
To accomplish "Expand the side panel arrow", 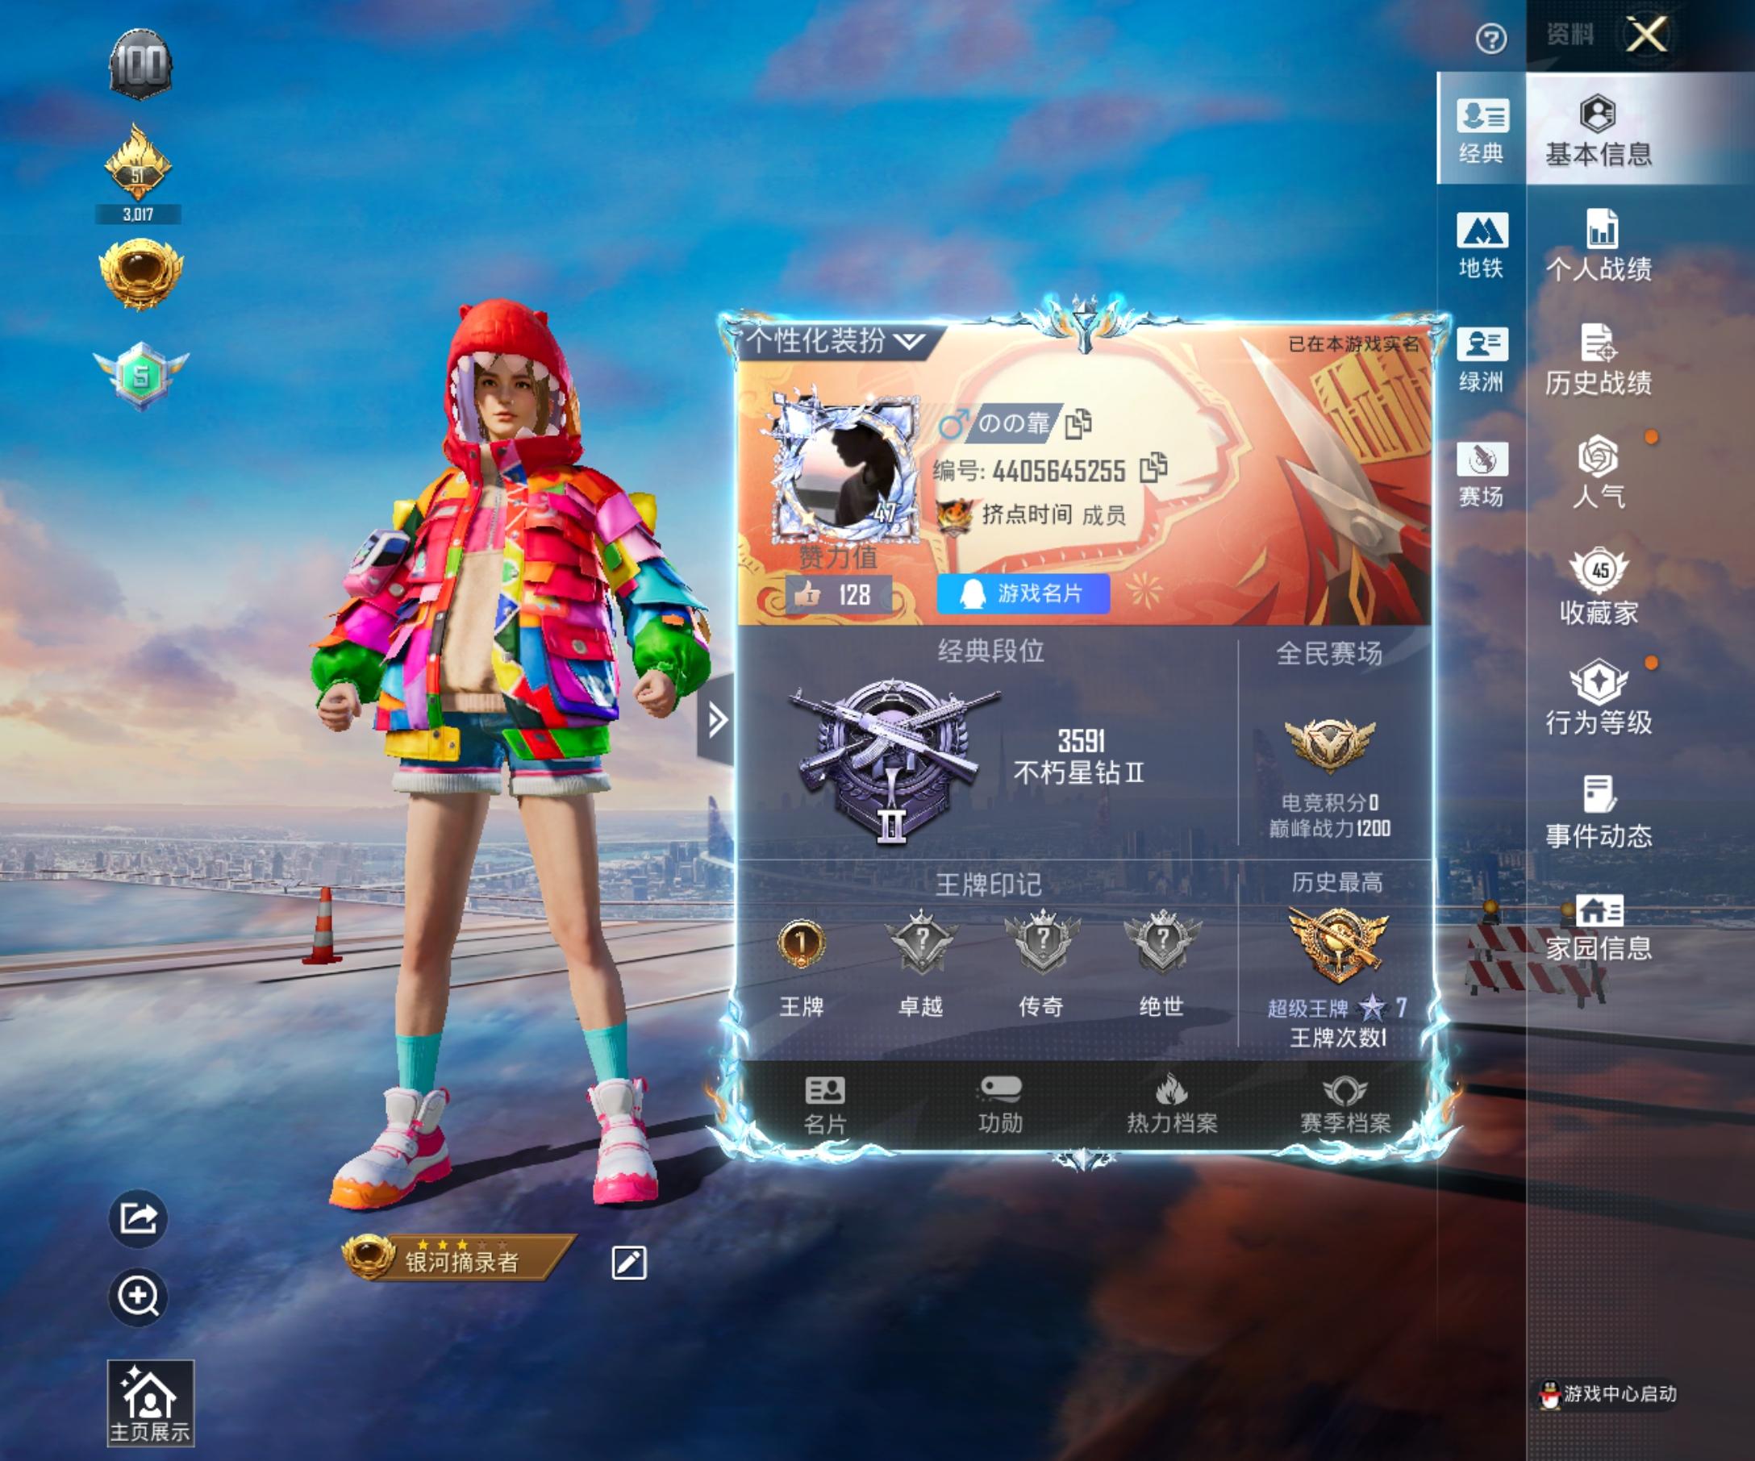I will (x=716, y=719).
